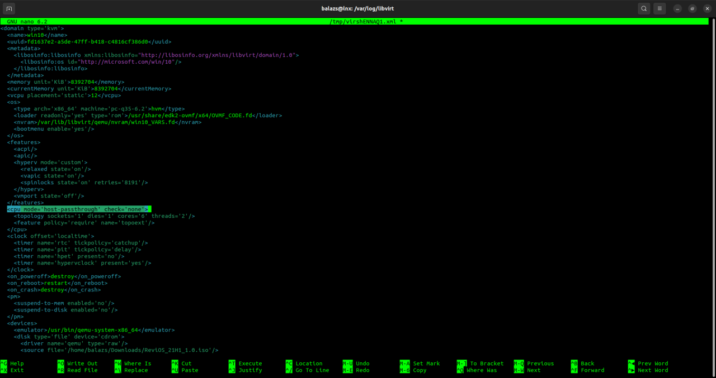Click the currentMemory line
716x378 pixels.
pyautogui.click(x=89, y=89)
